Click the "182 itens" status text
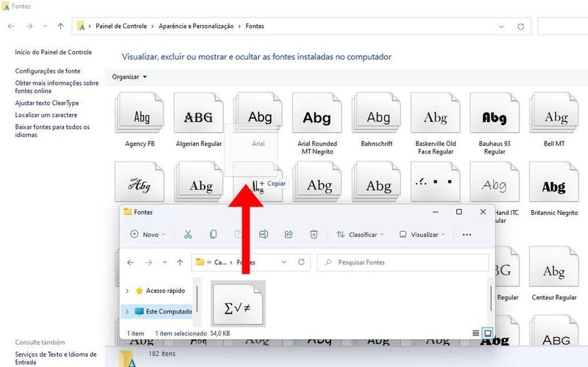This screenshot has height=367, width=588. tap(162, 354)
